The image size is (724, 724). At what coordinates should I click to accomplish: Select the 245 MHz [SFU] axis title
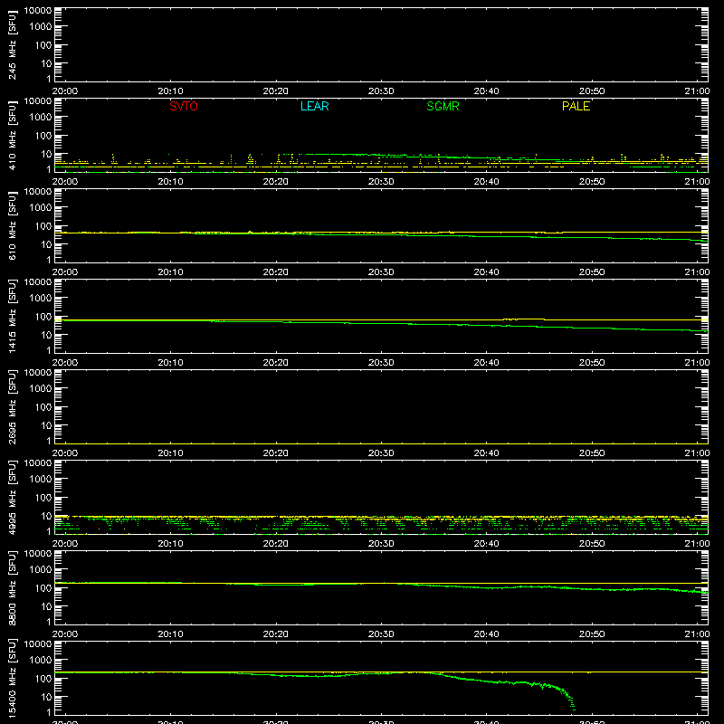click(12, 44)
